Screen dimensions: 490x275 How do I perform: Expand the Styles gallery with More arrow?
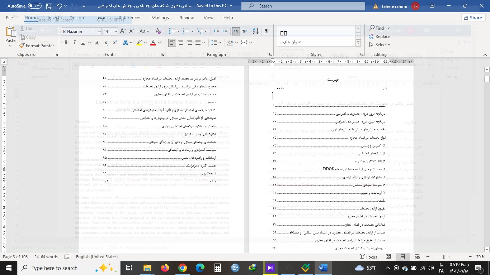point(358,43)
